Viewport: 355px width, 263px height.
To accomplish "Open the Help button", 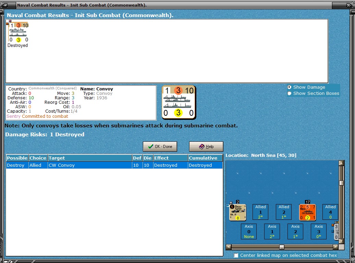I will pyautogui.click(x=206, y=147).
